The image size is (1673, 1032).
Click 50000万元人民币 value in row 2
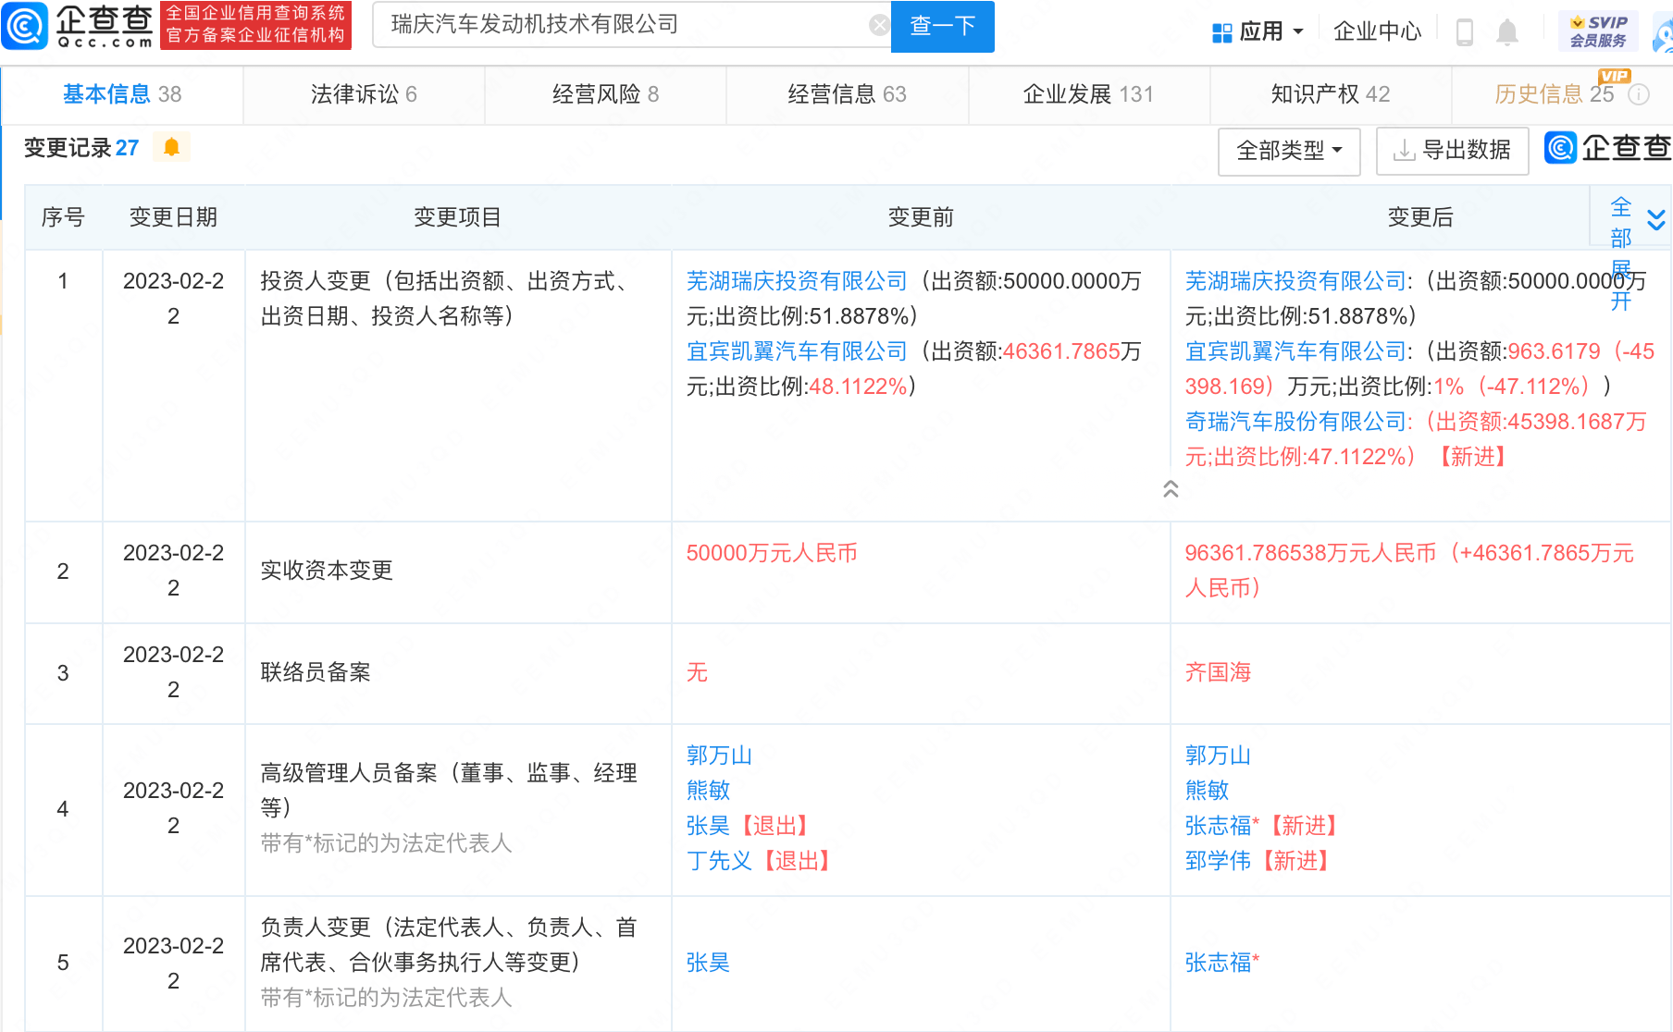772,553
